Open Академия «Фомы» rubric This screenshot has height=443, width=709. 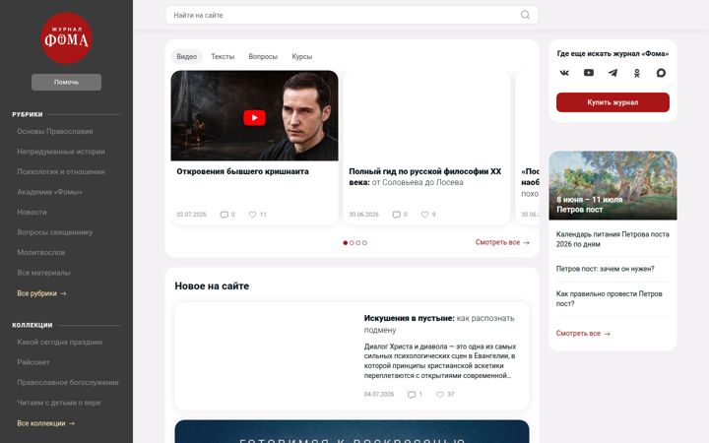(49, 192)
